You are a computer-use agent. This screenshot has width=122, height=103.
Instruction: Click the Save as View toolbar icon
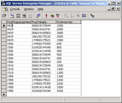click(x=4, y=16)
